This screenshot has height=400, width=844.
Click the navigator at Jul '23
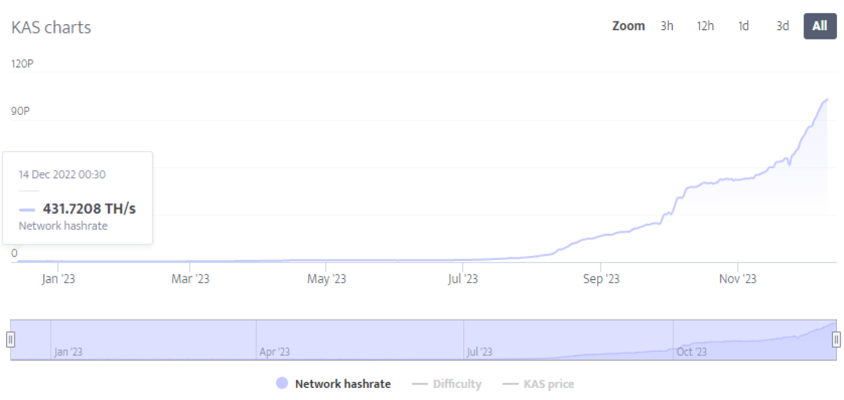tap(479, 352)
